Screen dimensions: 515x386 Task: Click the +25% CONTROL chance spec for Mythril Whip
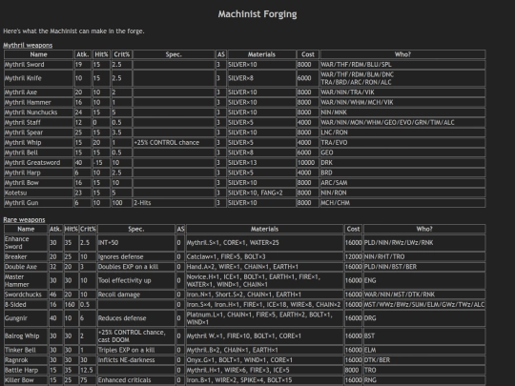(174, 143)
